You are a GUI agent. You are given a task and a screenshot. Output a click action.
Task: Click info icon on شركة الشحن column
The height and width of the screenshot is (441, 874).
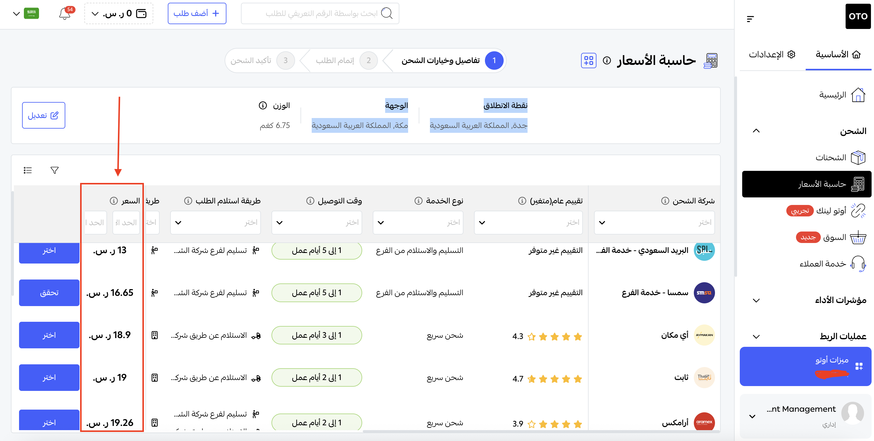tap(665, 201)
